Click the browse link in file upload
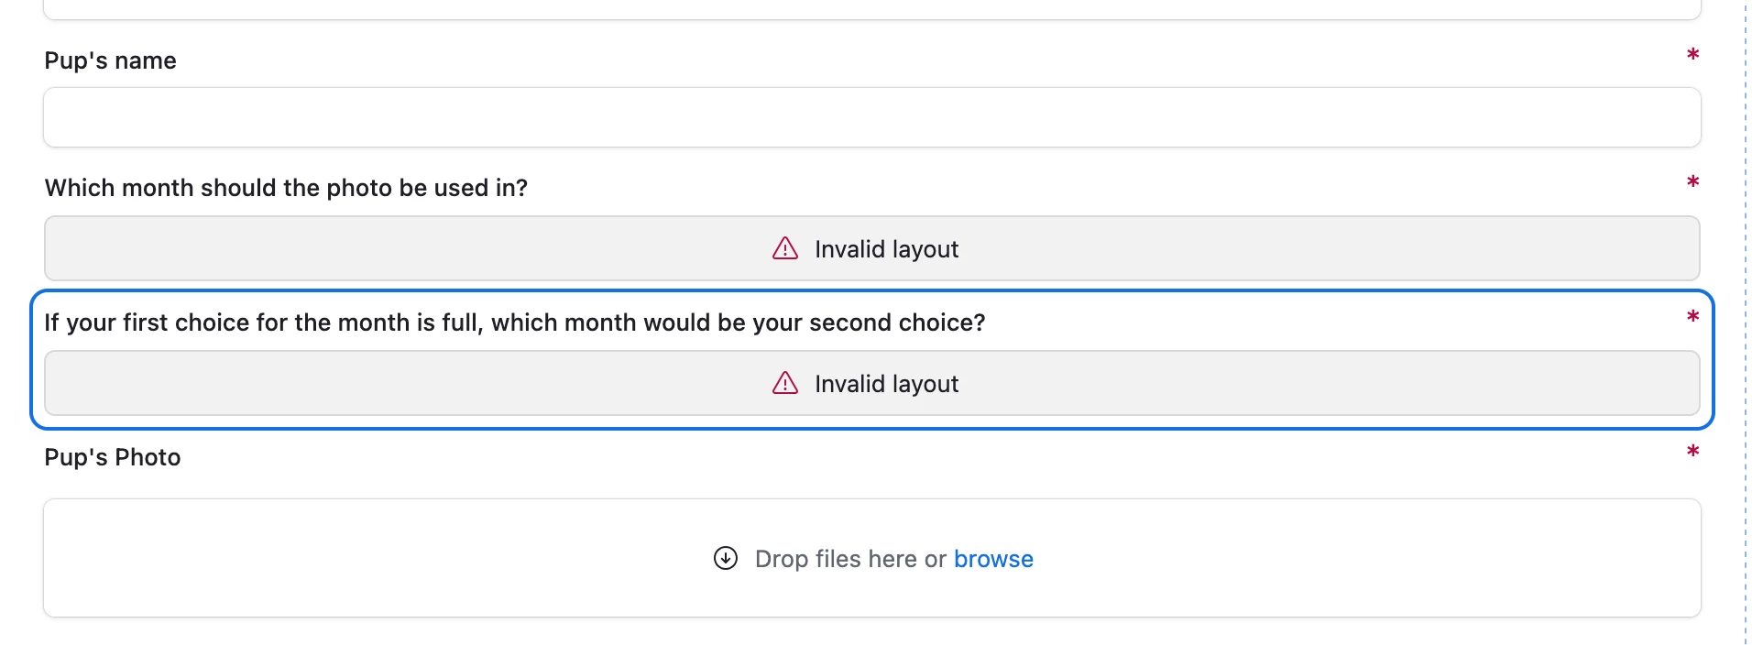 coord(993,559)
